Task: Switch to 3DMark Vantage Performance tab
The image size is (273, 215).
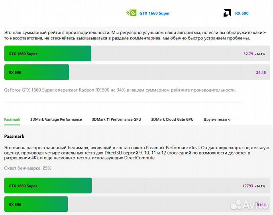Action: pyautogui.click(x=56, y=119)
